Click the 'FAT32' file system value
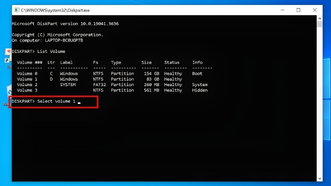Screen dimensions: 331x186 pyautogui.click(x=99, y=85)
